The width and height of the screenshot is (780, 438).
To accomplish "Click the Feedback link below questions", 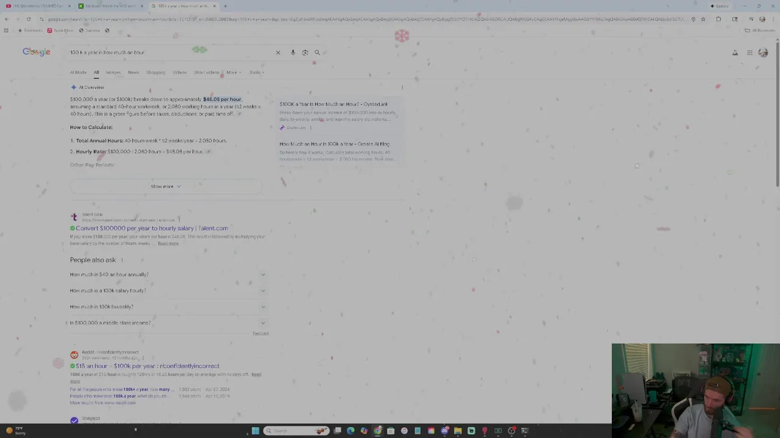I will tap(260, 333).
